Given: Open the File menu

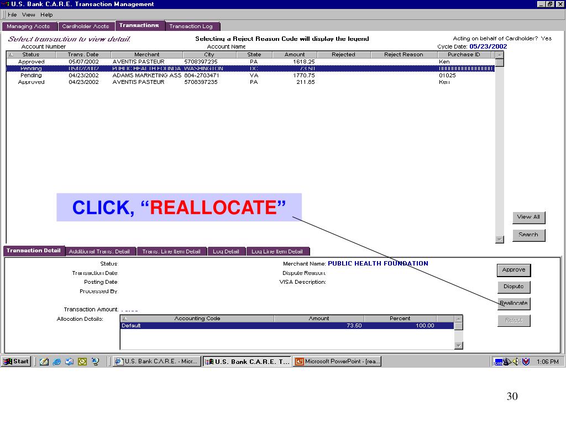Looking at the screenshot, I should click(12, 15).
